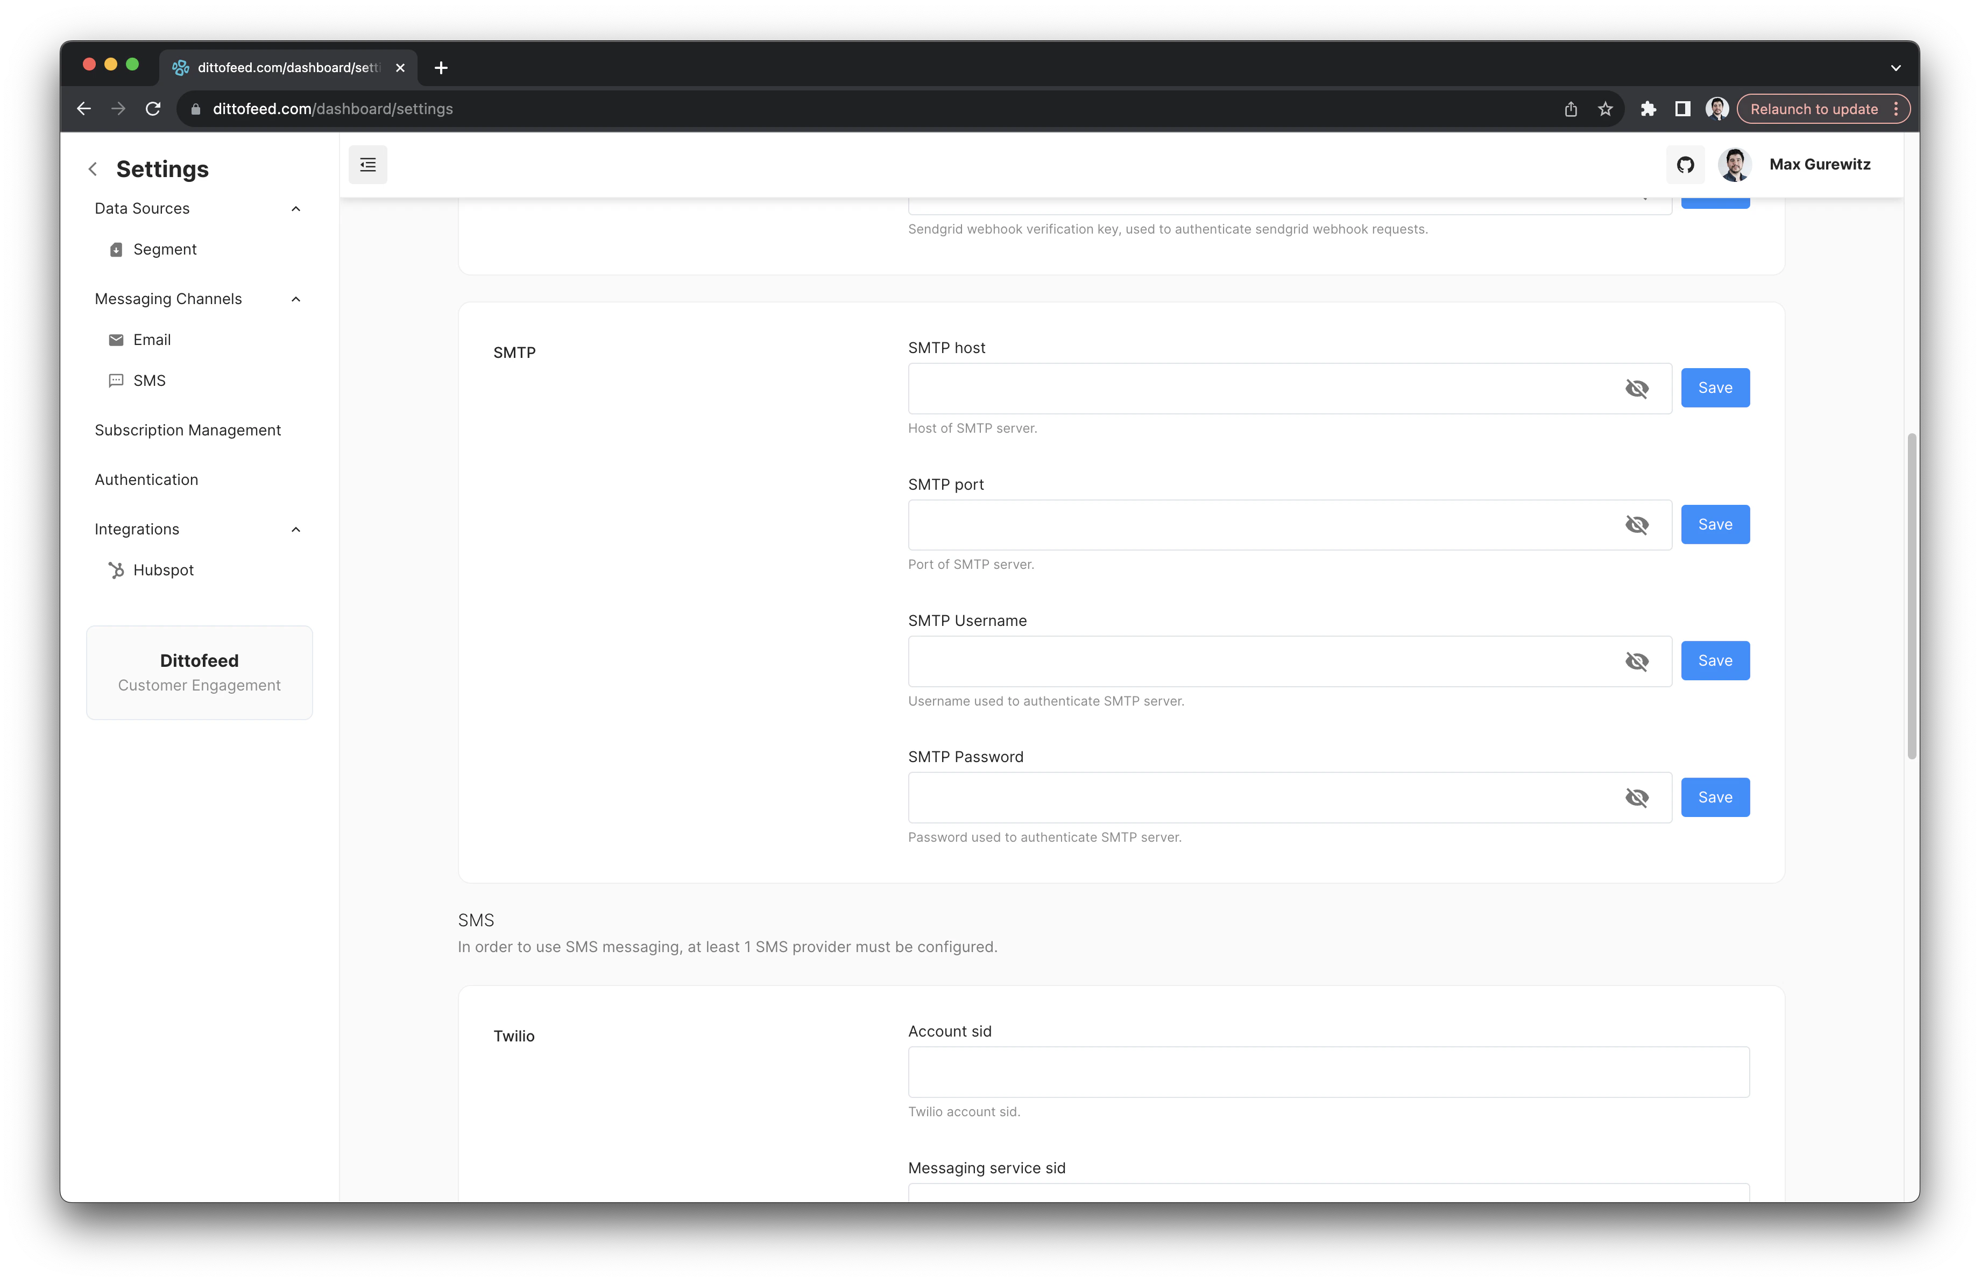This screenshot has width=1980, height=1282.
Task: Click the SMS chat bubble icon
Action: tap(116, 380)
